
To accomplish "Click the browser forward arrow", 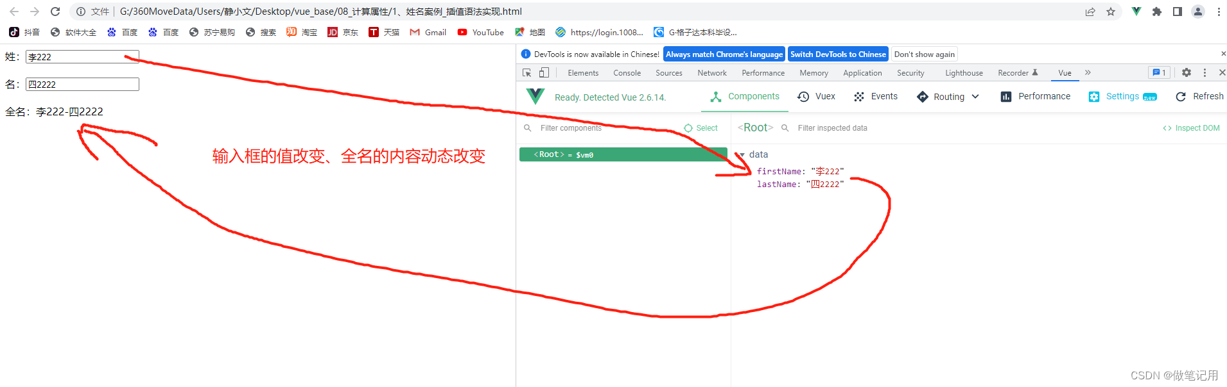I will pos(35,12).
